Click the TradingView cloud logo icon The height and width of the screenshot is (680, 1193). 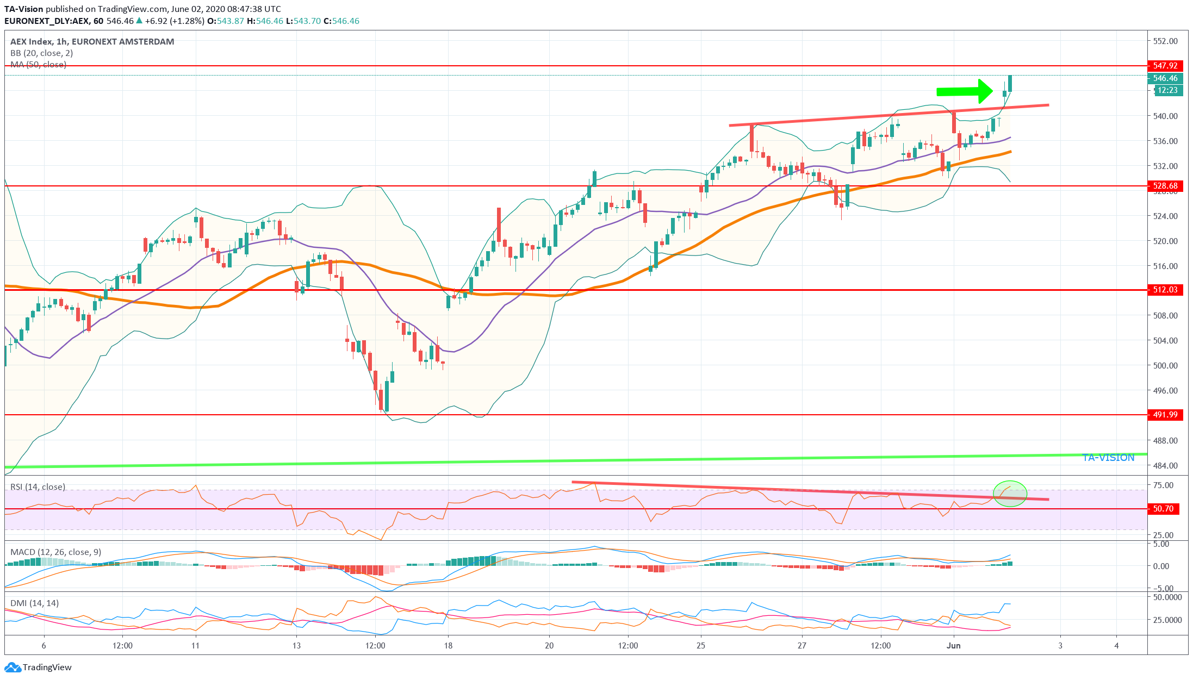pyautogui.click(x=13, y=667)
